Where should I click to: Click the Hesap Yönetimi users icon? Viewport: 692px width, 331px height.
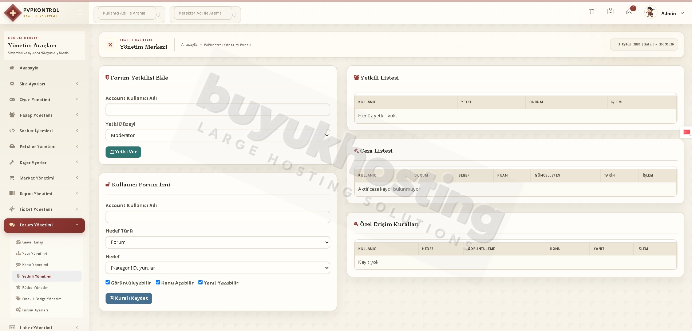pos(12,115)
